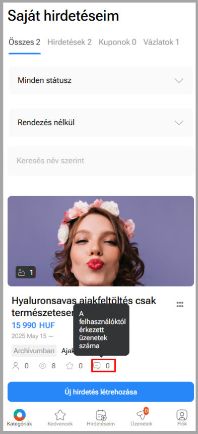Click the favorites star counter icon

[x=70, y=366]
